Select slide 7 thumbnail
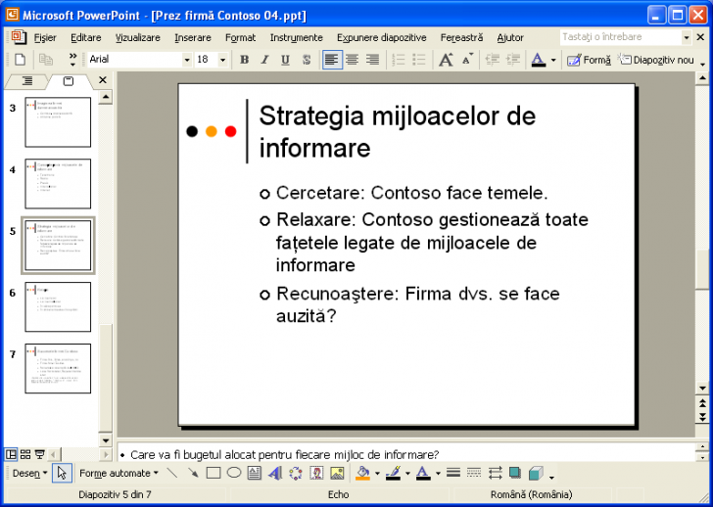This screenshot has width=713, height=507. [x=58, y=368]
